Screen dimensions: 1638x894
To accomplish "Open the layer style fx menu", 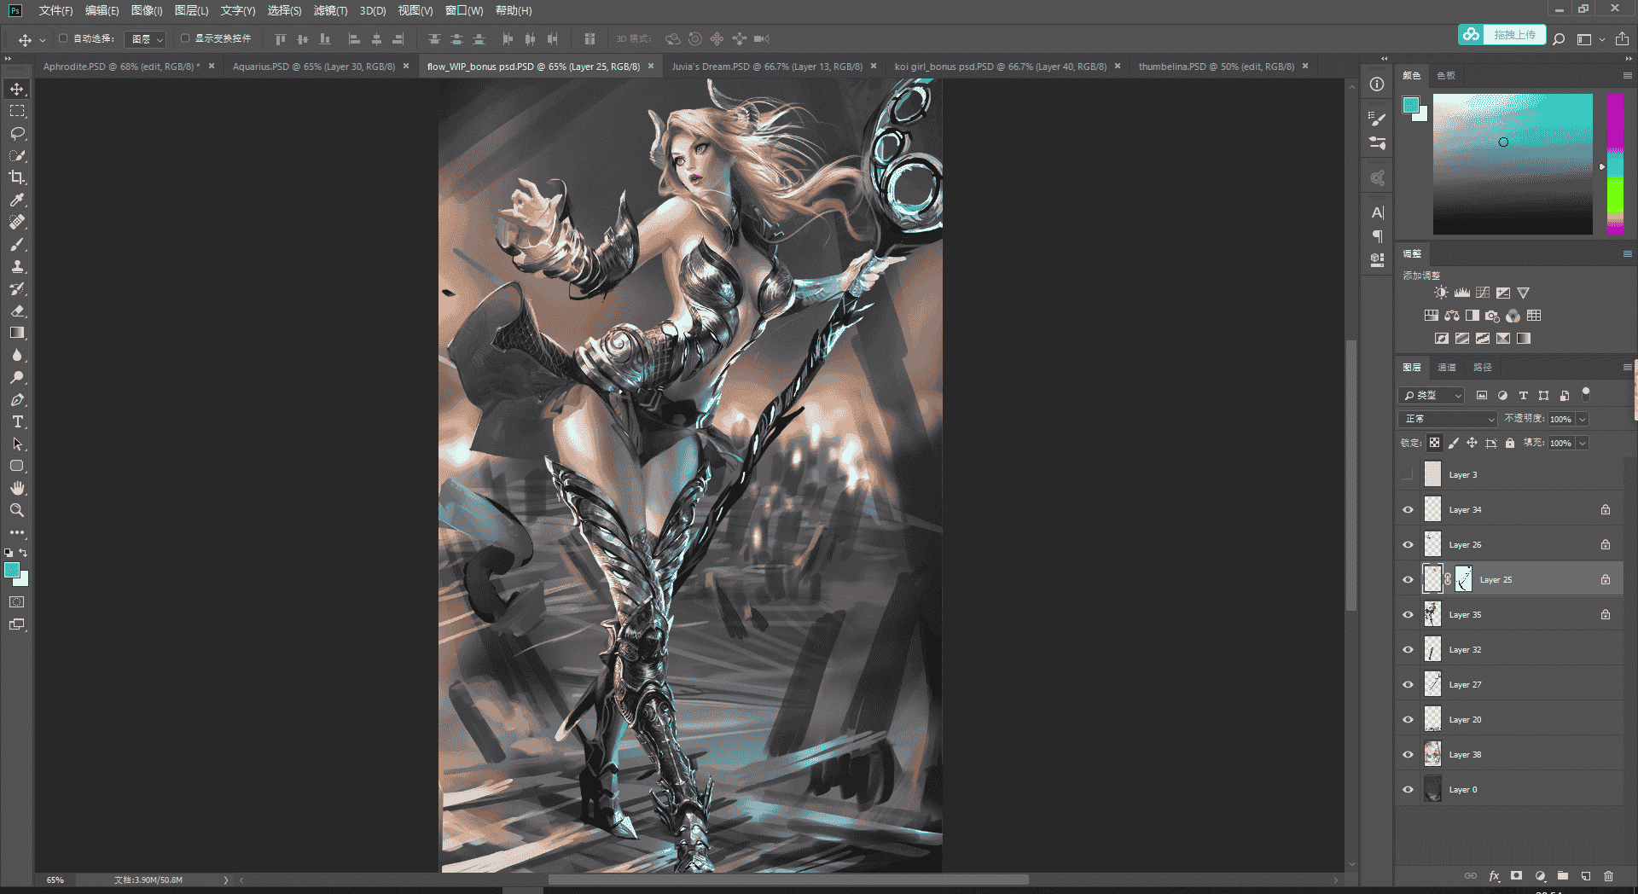I will [x=1494, y=876].
